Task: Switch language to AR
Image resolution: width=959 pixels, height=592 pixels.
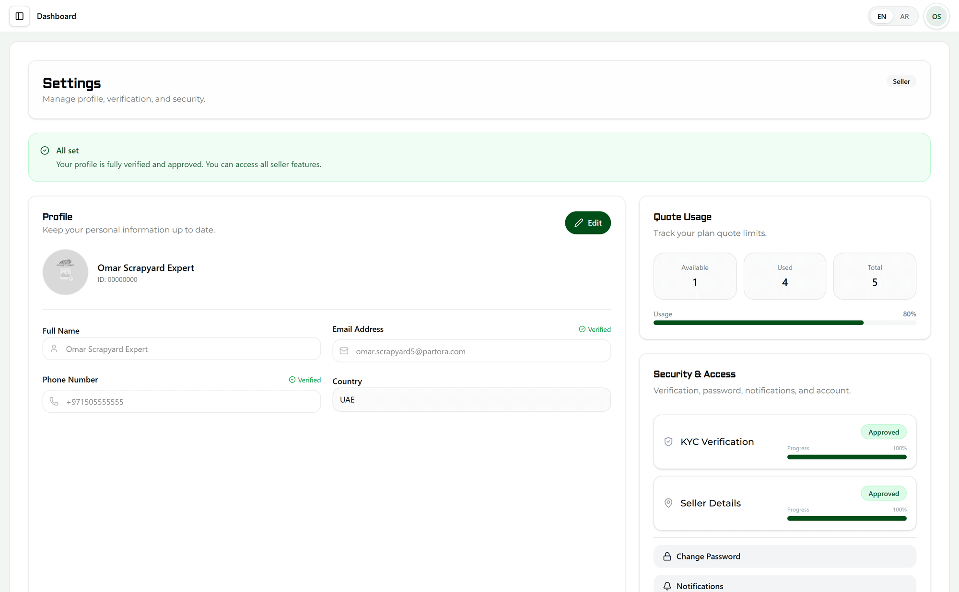Action: [x=904, y=16]
